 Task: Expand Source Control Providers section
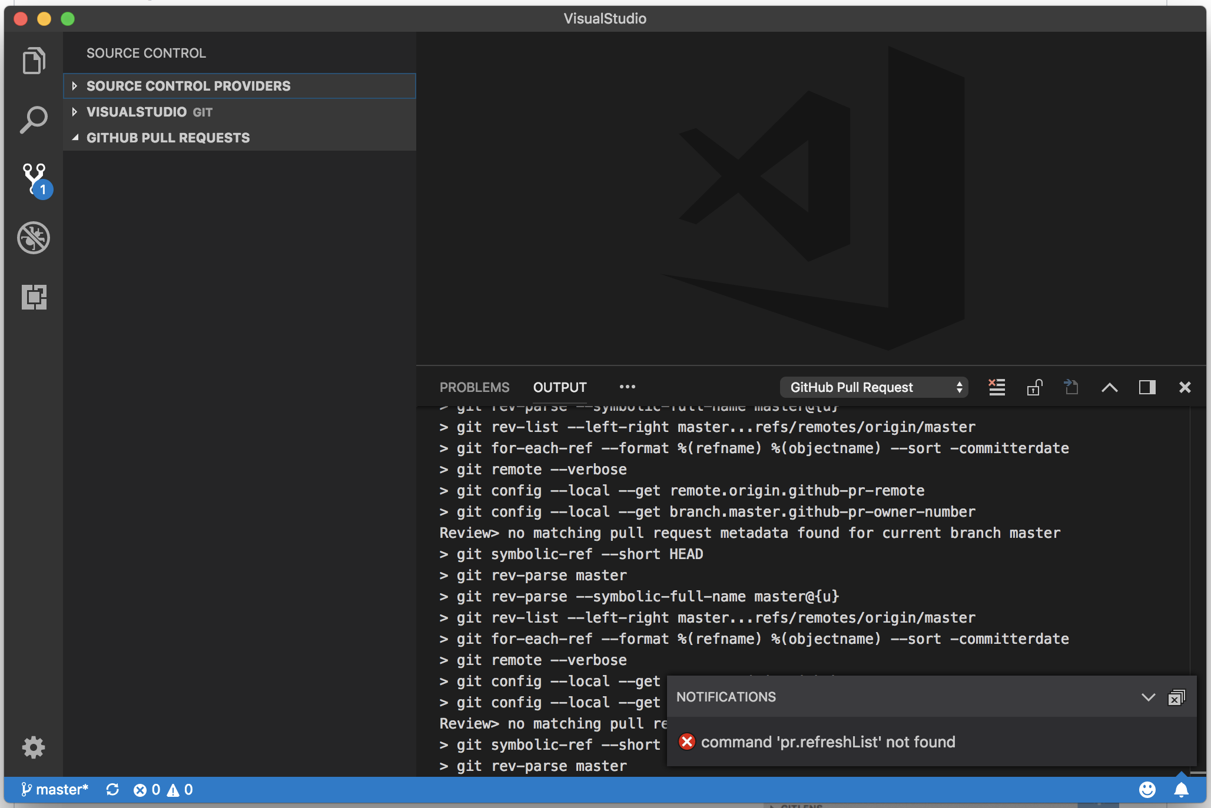pos(188,86)
